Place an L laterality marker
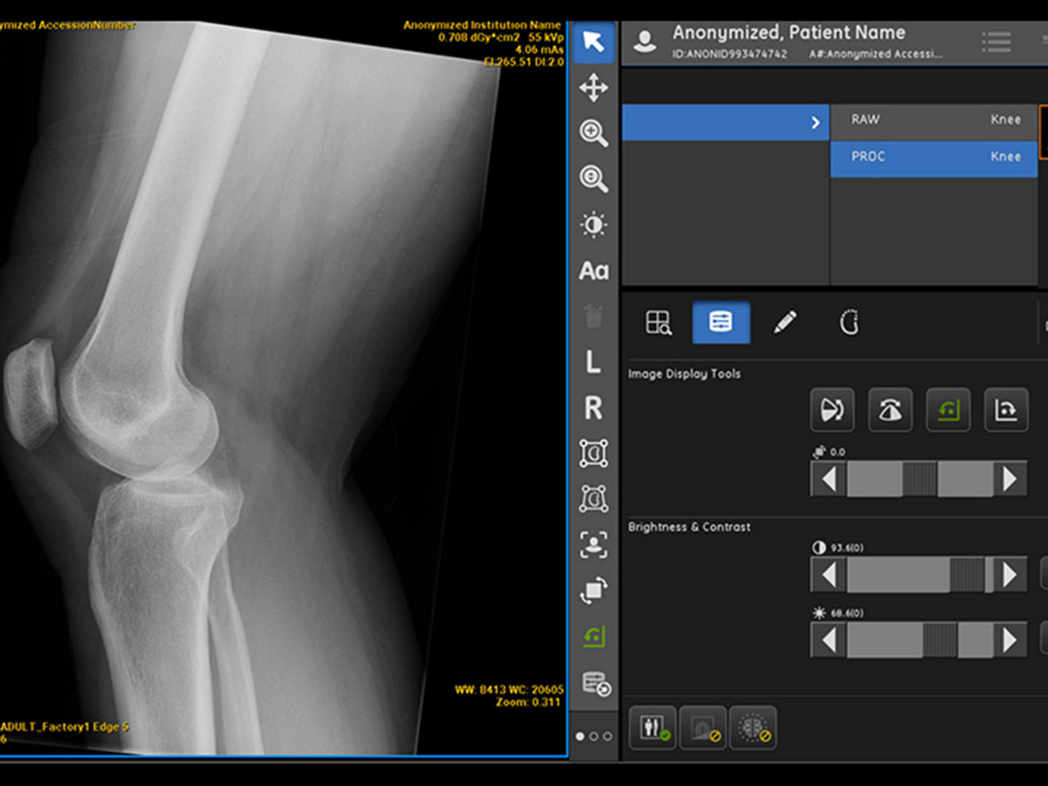1048x786 pixels. pos(593,363)
